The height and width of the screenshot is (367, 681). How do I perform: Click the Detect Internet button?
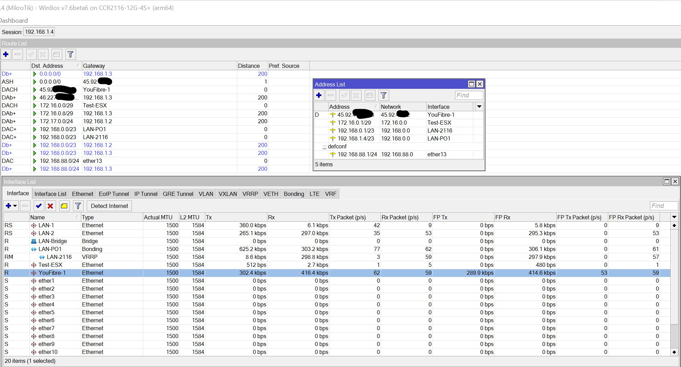(x=109, y=206)
